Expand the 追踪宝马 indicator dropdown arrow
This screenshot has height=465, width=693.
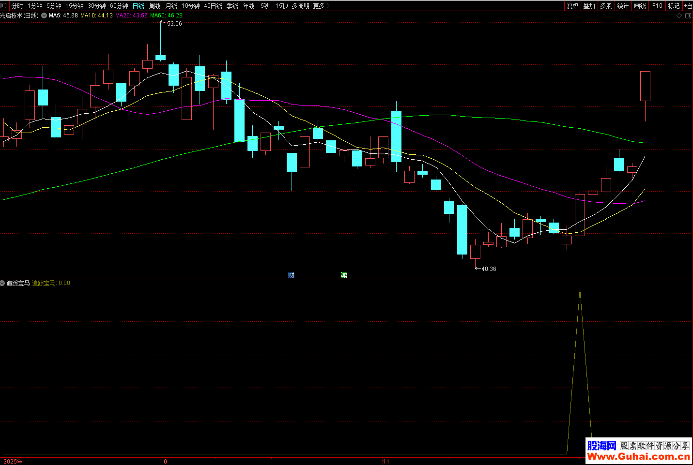tap(2, 283)
